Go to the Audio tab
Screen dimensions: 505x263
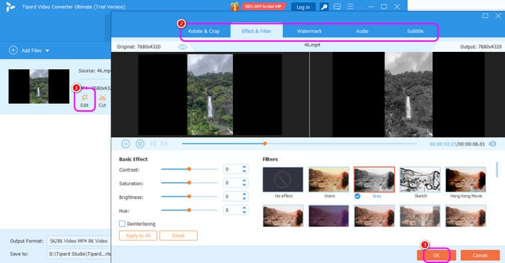362,31
